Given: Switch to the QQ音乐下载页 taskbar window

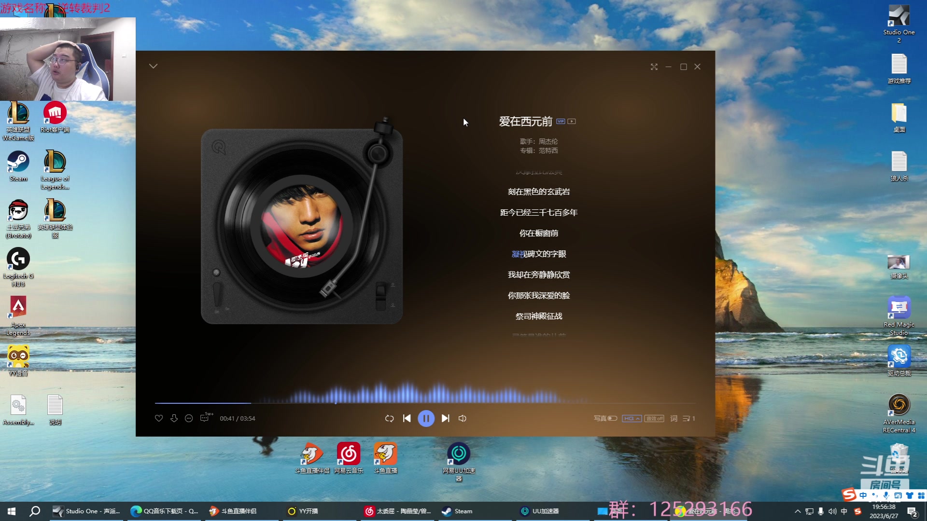Looking at the screenshot, I should 164,511.
